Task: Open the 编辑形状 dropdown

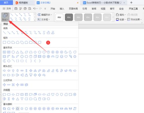Action: tap(45, 15)
